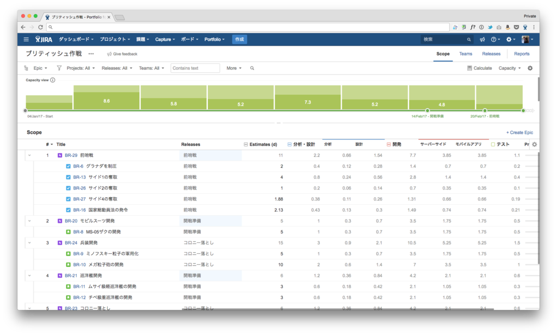Click the epic icon of BR-29
Screen dimensions: 557x335
tap(60, 155)
